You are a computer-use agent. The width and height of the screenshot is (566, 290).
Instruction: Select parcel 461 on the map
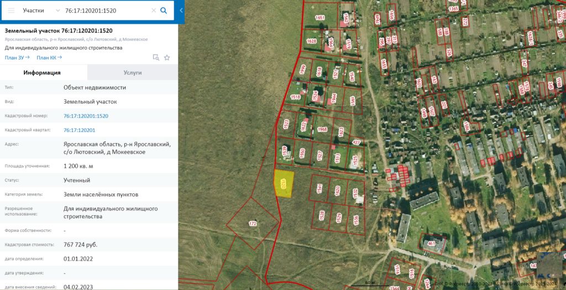(x=431, y=244)
